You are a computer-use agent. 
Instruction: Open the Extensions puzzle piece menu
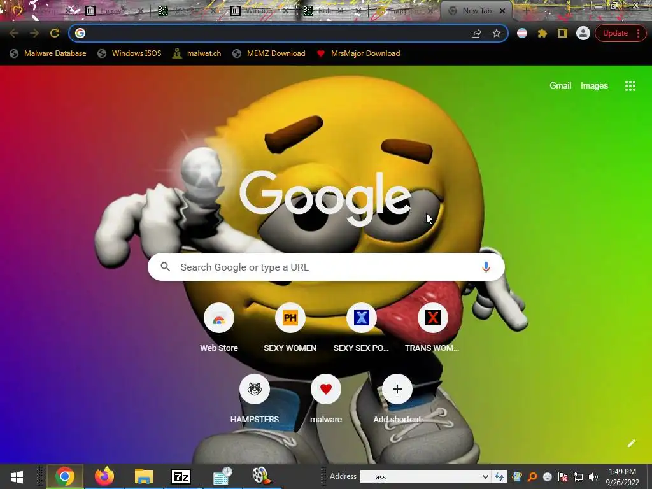542,33
